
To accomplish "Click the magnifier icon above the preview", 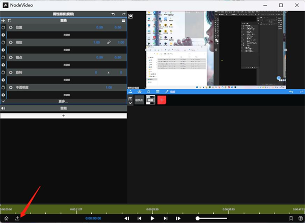I will click(131, 16).
